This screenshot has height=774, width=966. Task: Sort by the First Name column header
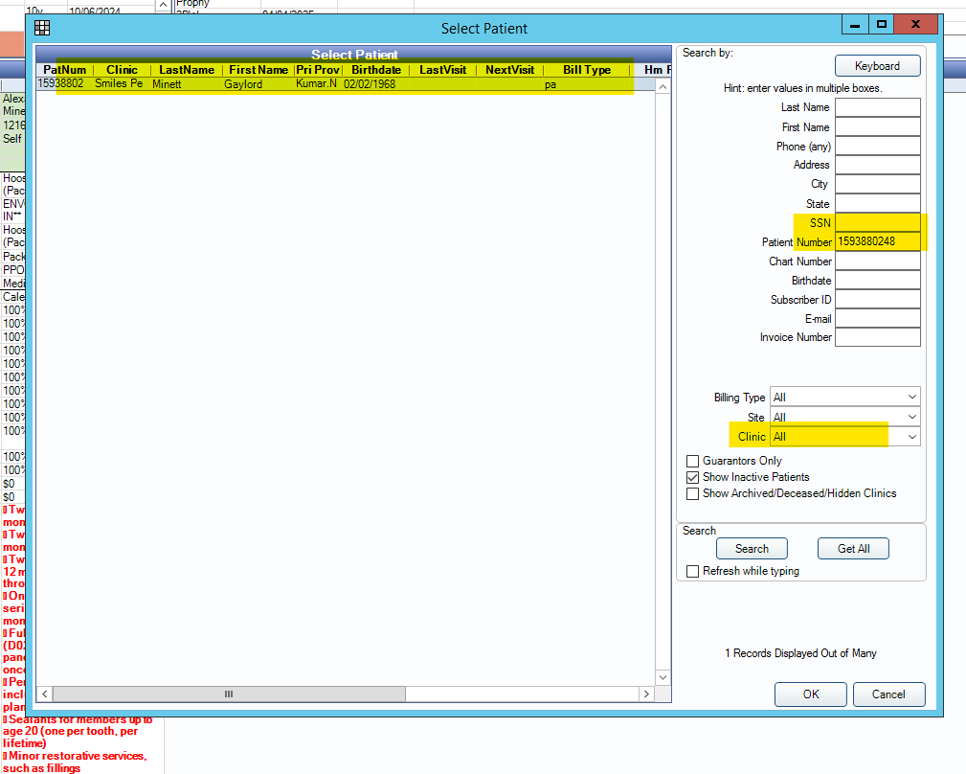(258, 70)
